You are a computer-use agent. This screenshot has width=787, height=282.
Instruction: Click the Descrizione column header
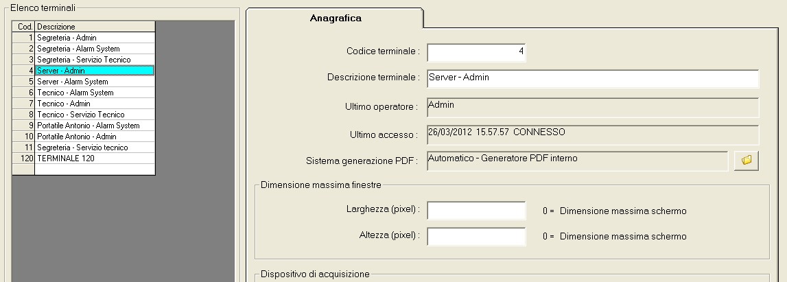95,27
